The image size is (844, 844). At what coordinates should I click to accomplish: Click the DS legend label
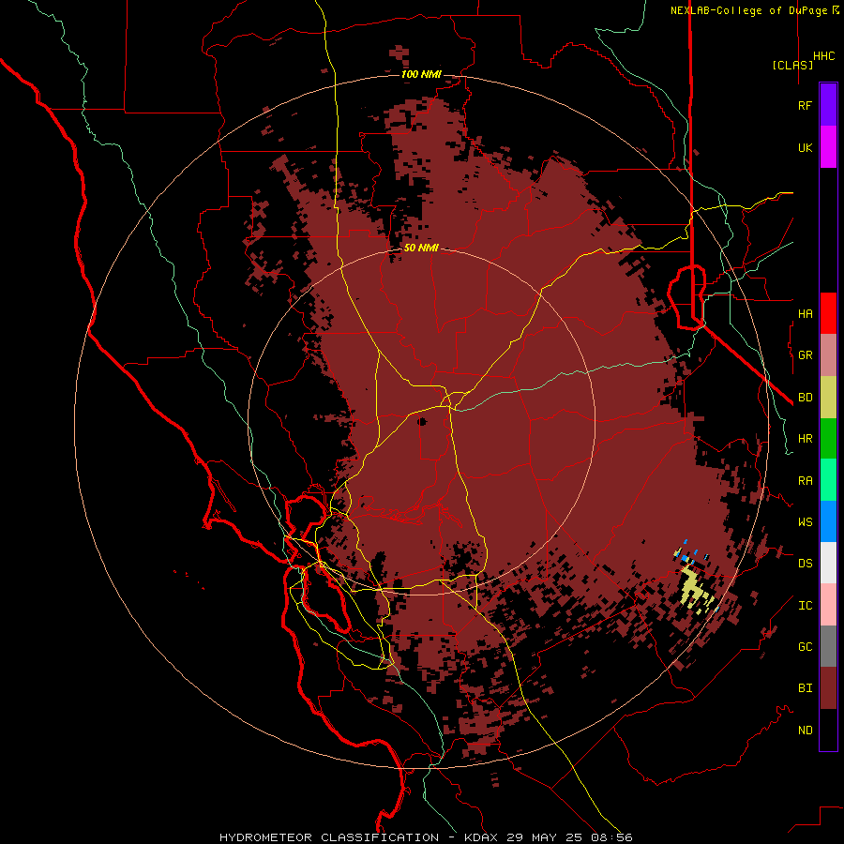pos(805,564)
